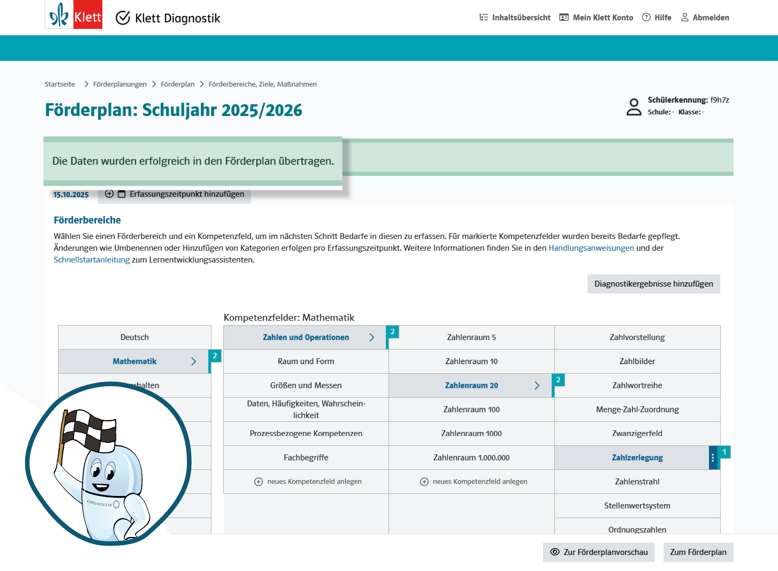Click the Hilfe question mark icon
Screen dimensions: 778x571
point(646,18)
